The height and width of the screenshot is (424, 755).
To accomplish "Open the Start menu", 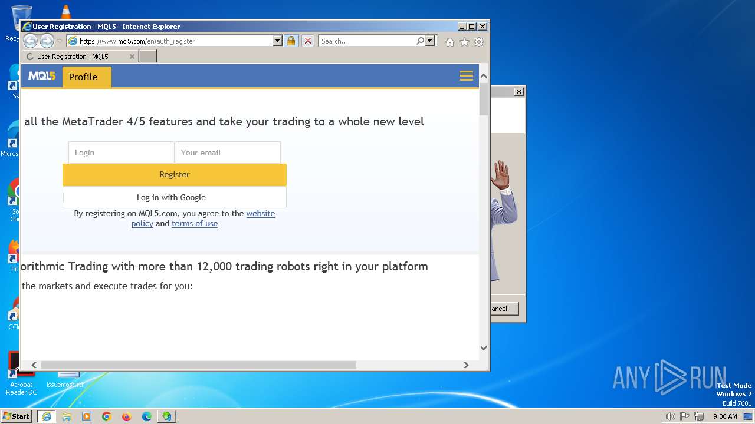I will pos(17,416).
